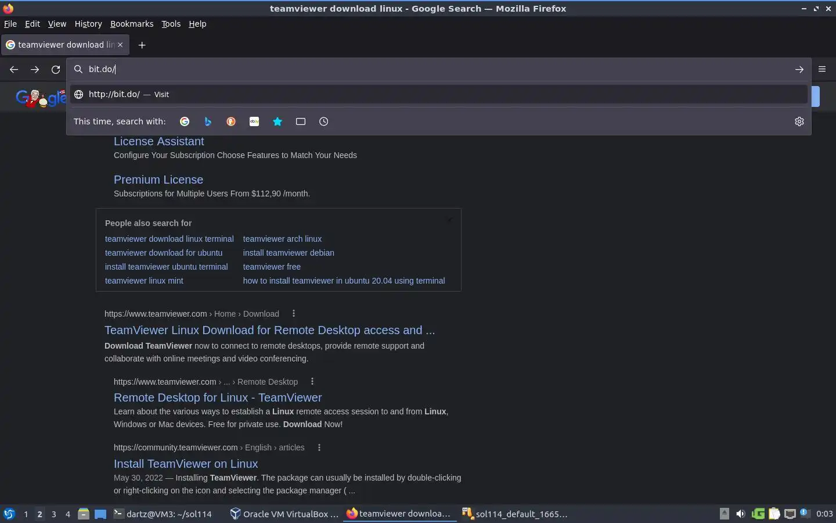Open a new tab with plus button
The image size is (836, 523).
142,45
